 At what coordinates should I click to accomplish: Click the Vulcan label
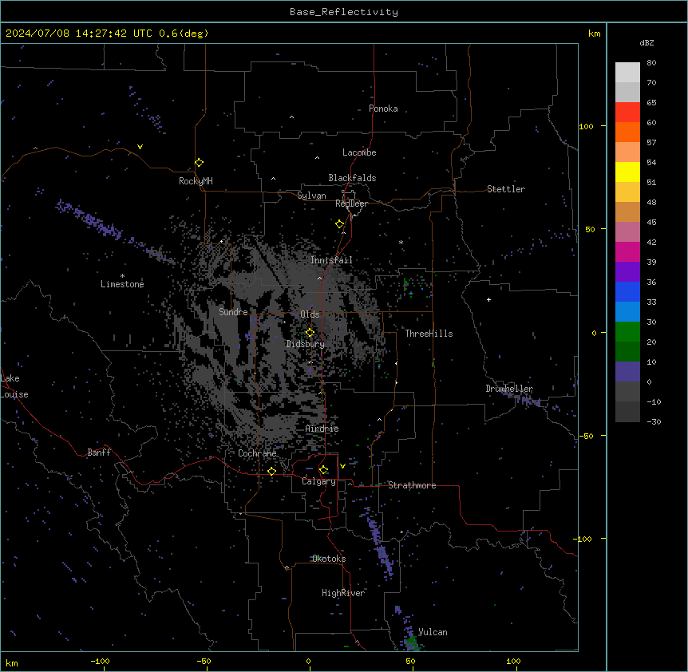[x=433, y=632]
